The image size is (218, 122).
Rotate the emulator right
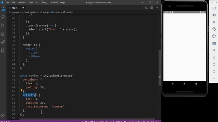tap(214, 36)
